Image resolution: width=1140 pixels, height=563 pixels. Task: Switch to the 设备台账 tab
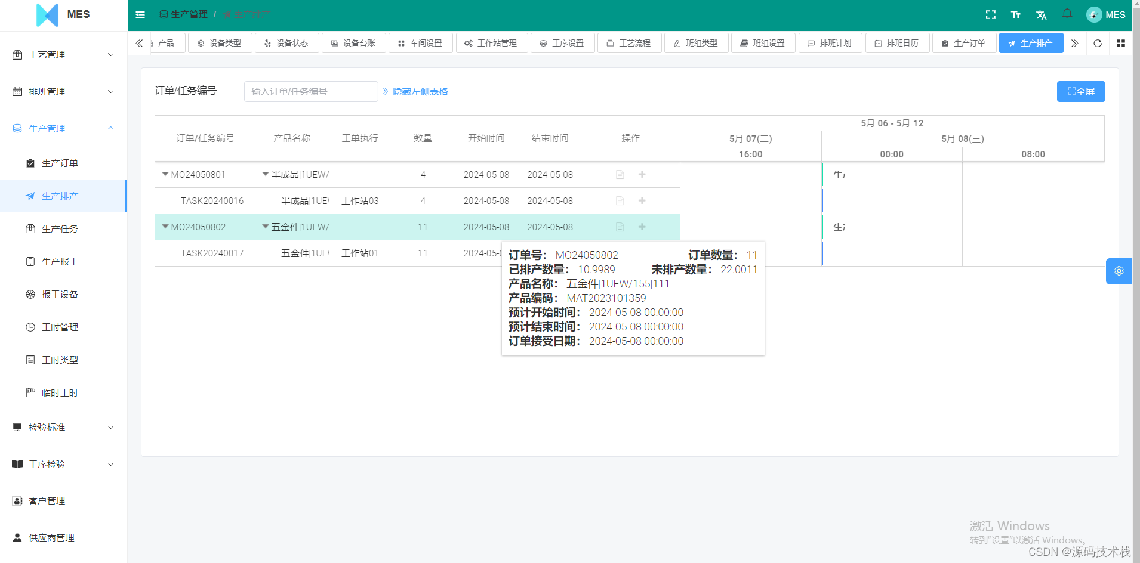click(x=353, y=43)
